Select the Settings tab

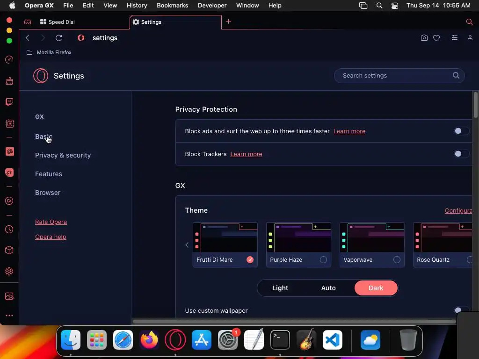point(176,22)
